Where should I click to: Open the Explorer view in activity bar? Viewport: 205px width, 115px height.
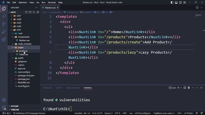tap(4, 9)
